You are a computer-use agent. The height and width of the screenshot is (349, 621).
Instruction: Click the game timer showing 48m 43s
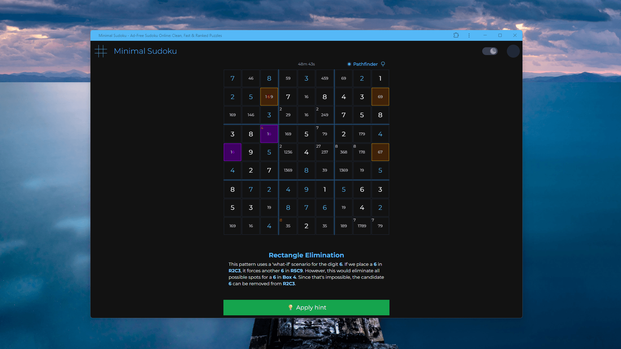click(306, 64)
